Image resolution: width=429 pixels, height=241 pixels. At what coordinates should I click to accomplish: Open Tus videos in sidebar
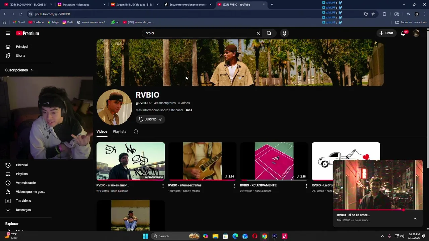(23, 201)
